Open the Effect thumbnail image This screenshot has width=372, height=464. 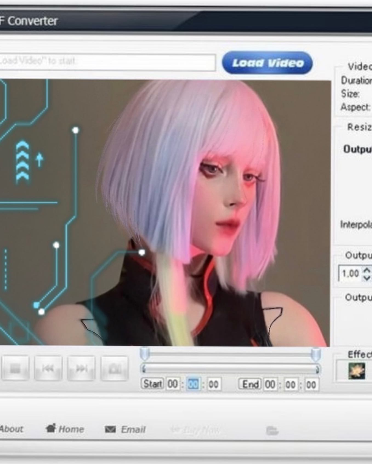coord(356,371)
